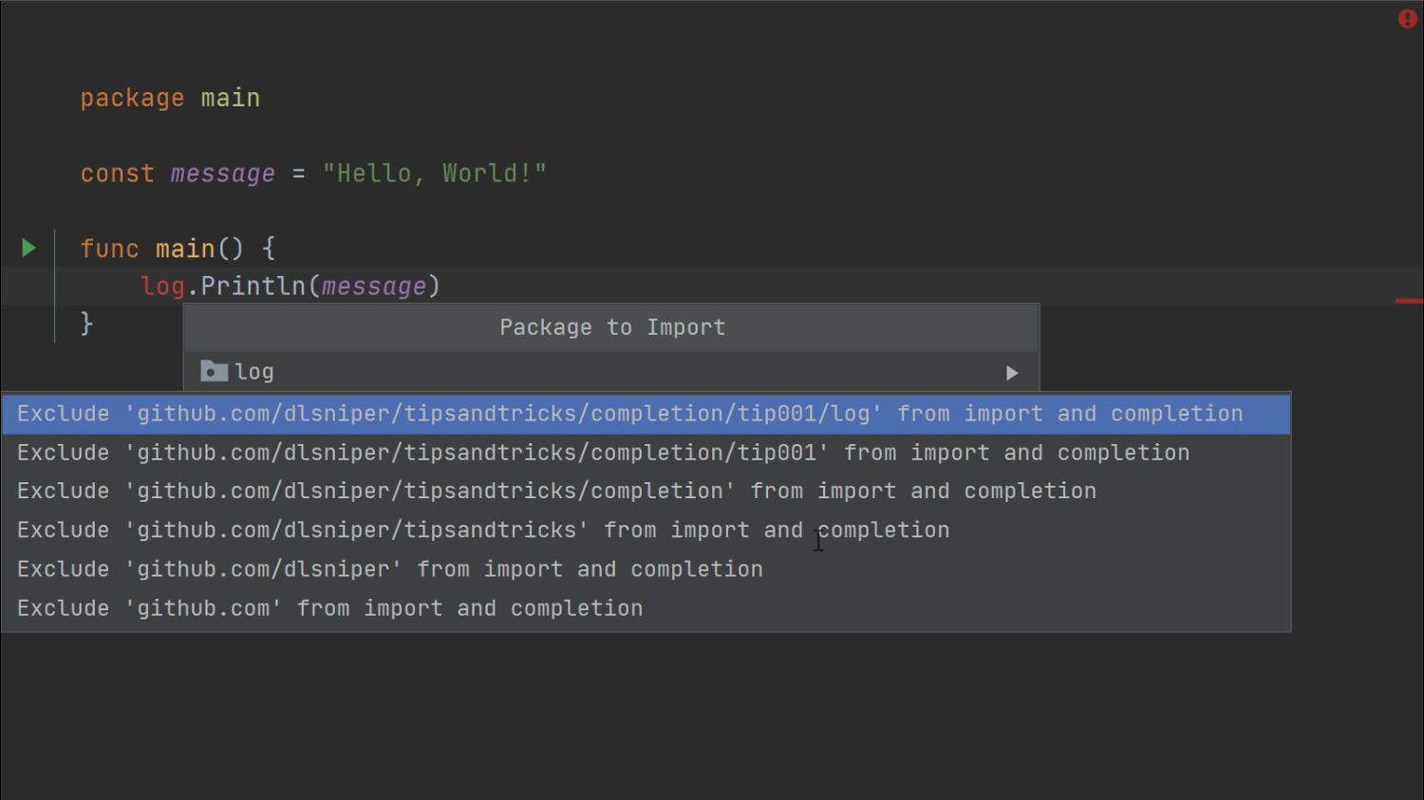Viewport: 1424px width, 800px height.
Task: Click the closing brace of main
Action: point(86,324)
